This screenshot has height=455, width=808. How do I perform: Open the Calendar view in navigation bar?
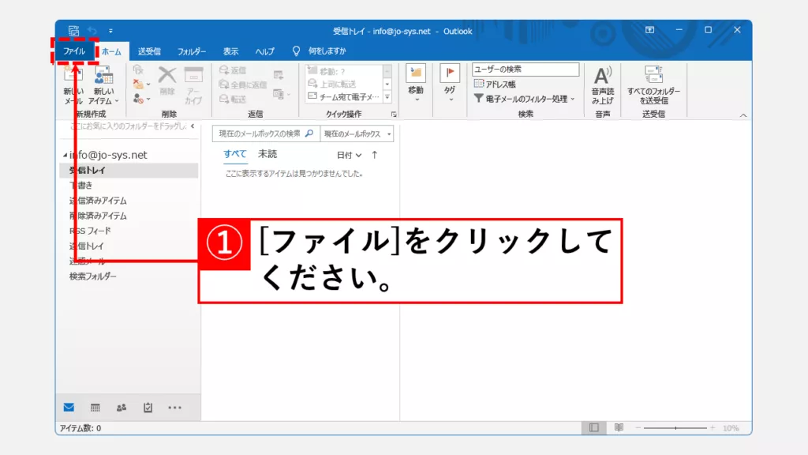(x=95, y=408)
